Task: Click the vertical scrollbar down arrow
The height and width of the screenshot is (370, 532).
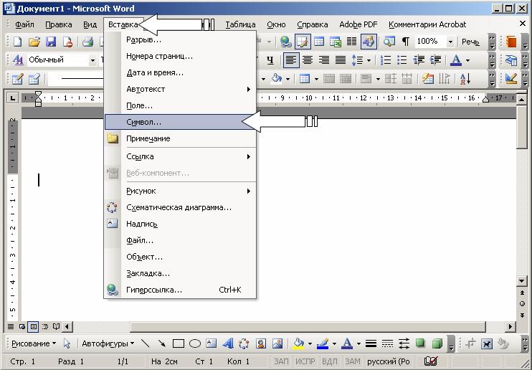Action: click(523, 281)
